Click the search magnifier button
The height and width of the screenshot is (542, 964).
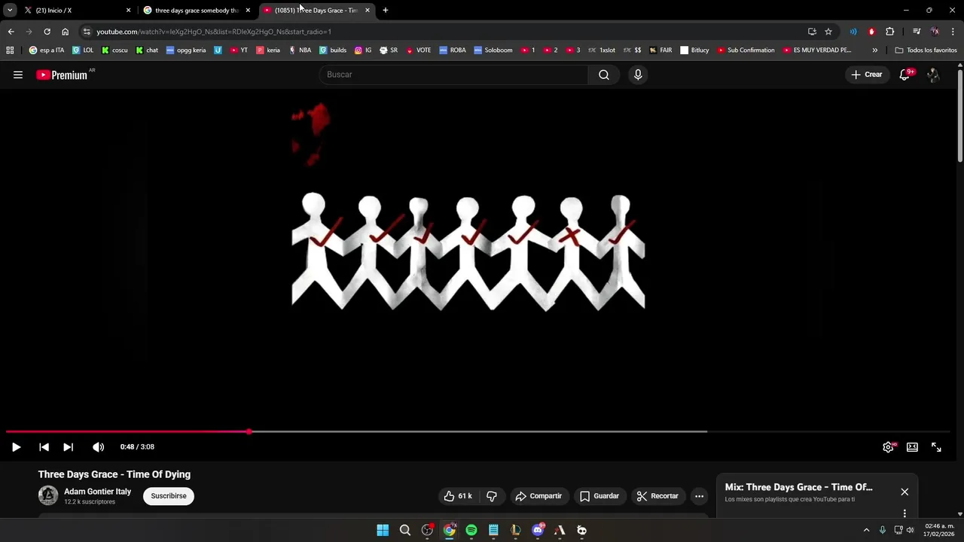coord(604,75)
